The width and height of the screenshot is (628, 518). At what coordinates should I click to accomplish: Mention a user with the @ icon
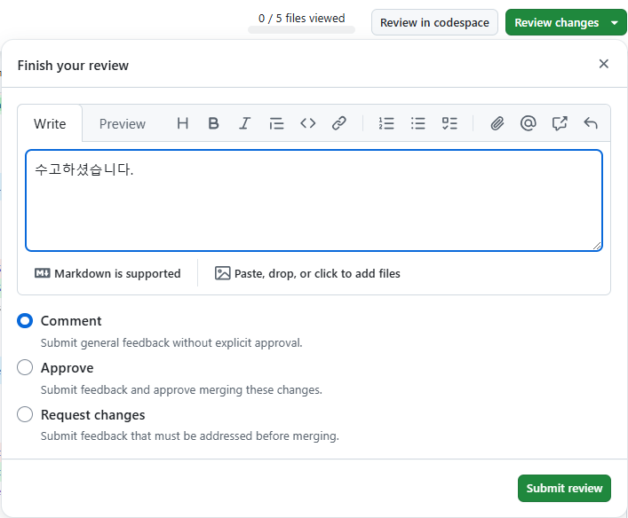[529, 123]
